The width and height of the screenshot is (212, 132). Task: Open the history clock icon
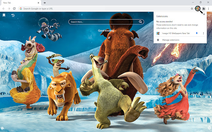coord(13,16)
